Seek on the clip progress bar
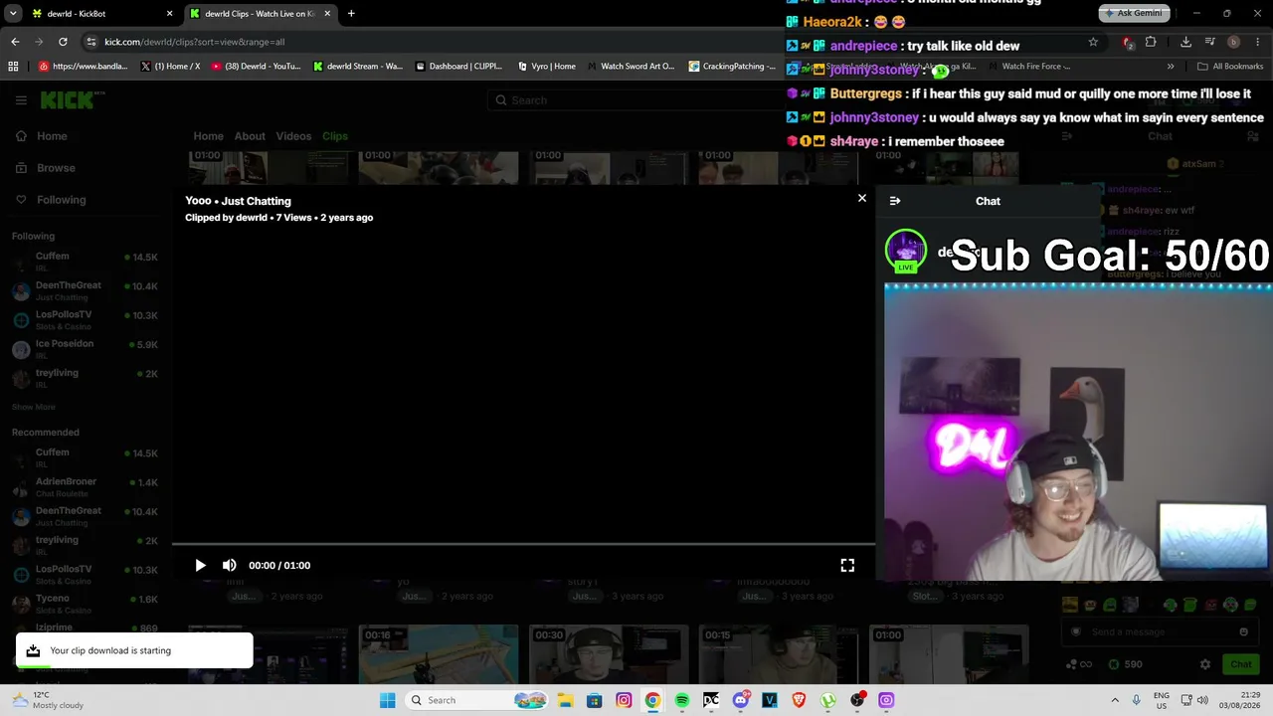 pos(523,545)
